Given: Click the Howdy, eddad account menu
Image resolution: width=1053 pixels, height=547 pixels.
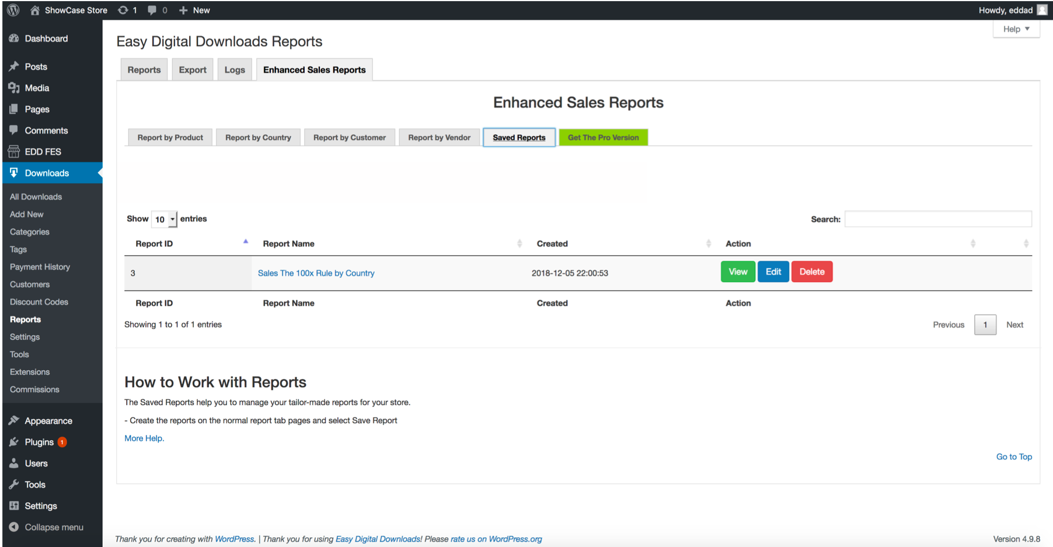Looking at the screenshot, I should coord(1013,10).
